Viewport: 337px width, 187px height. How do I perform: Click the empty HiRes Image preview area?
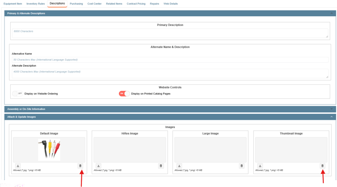pos(130,150)
